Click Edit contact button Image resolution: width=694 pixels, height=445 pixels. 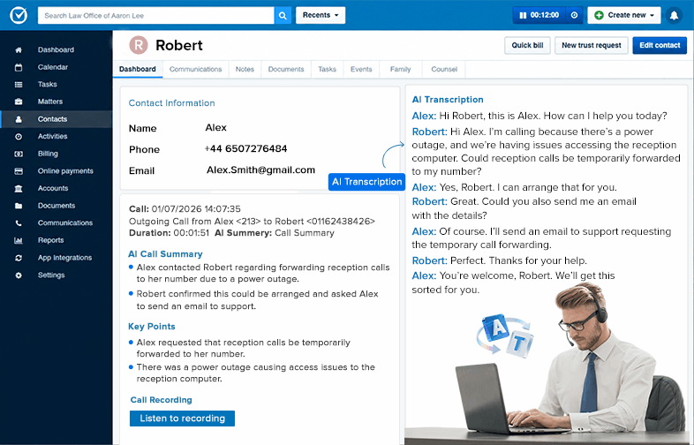pos(660,45)
